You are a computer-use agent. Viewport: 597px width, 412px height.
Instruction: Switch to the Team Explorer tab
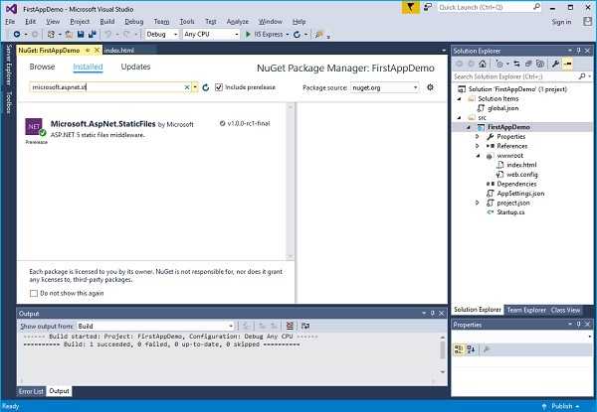[x=526, y=310]
